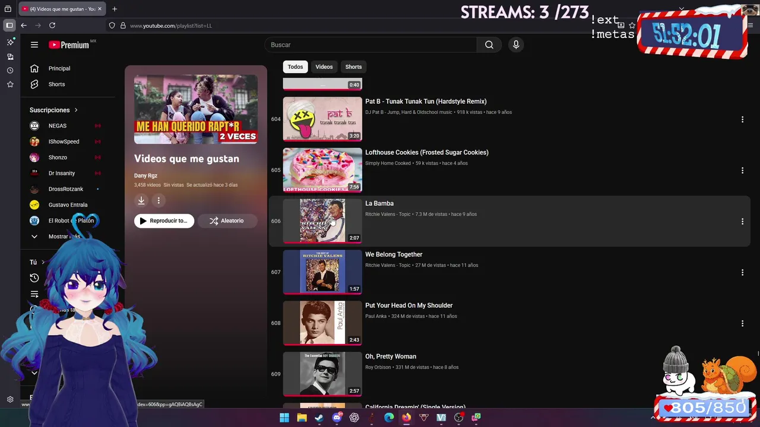
Task: Click the Aleatorio shuffle button
Action: [x=227, y=221]
